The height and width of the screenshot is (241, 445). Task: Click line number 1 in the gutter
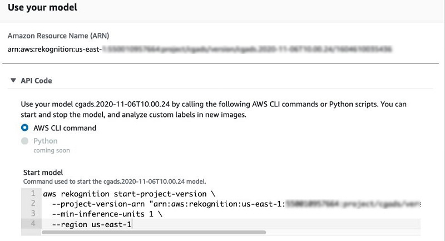point(33,194)
